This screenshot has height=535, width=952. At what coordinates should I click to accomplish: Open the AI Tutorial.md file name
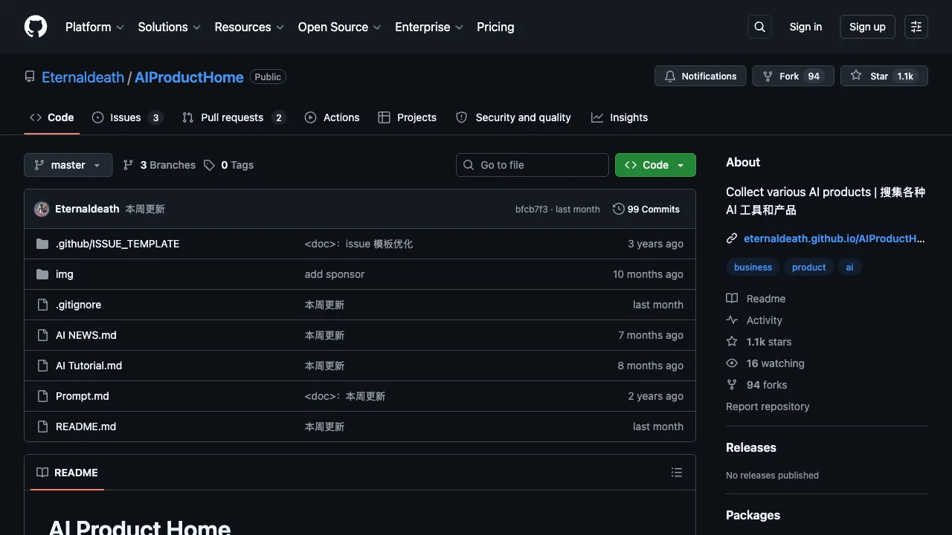89,366
